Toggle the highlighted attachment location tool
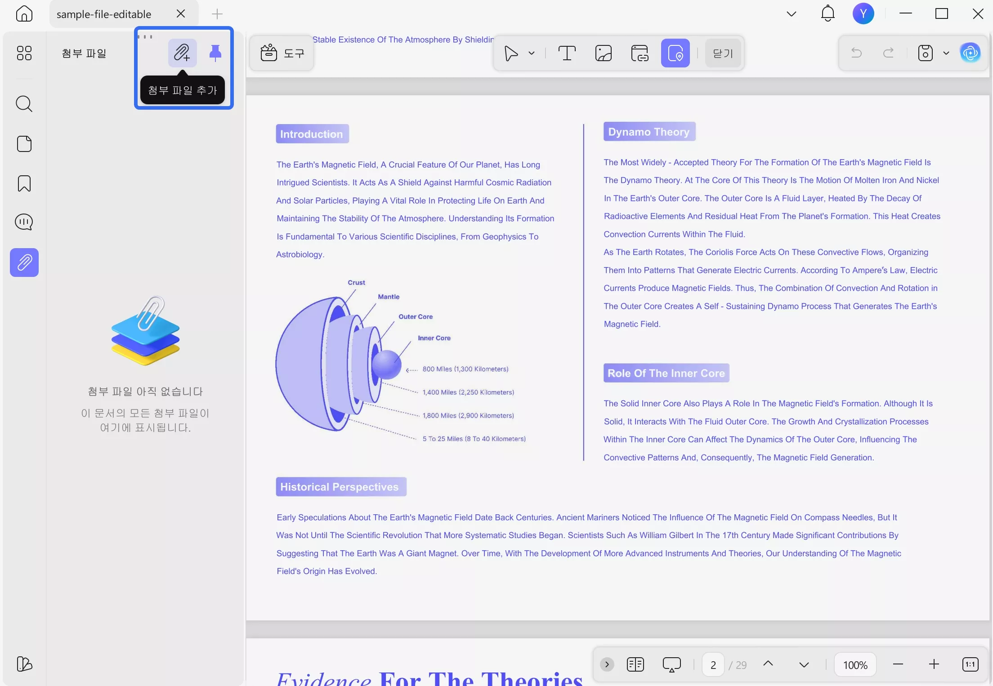This screenshot has width=993, height=686. pos(675,53)
